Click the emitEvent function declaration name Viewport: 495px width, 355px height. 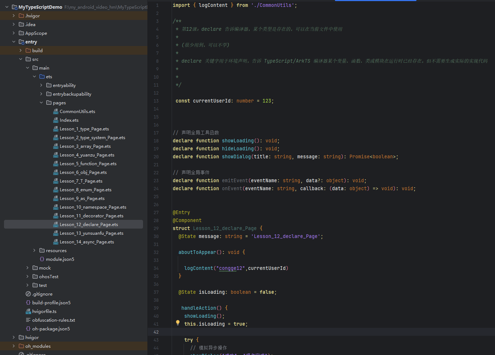tap(235, 180)
